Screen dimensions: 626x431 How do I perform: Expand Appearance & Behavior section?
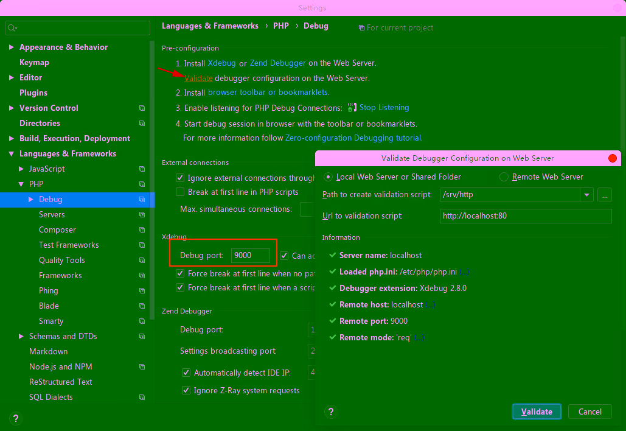pyautogui.click(x=11, y=47)
